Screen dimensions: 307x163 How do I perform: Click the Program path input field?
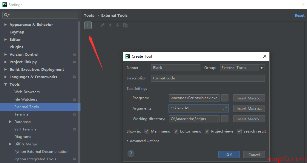pos(194,98)
